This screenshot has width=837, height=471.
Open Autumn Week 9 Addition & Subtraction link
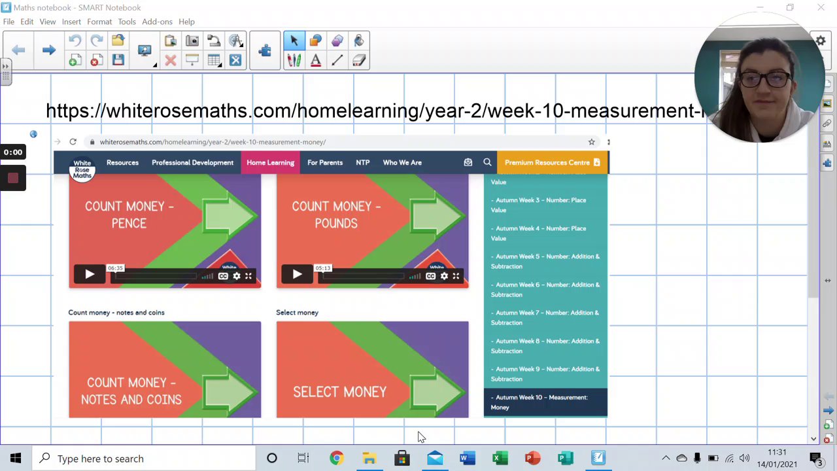545,374
